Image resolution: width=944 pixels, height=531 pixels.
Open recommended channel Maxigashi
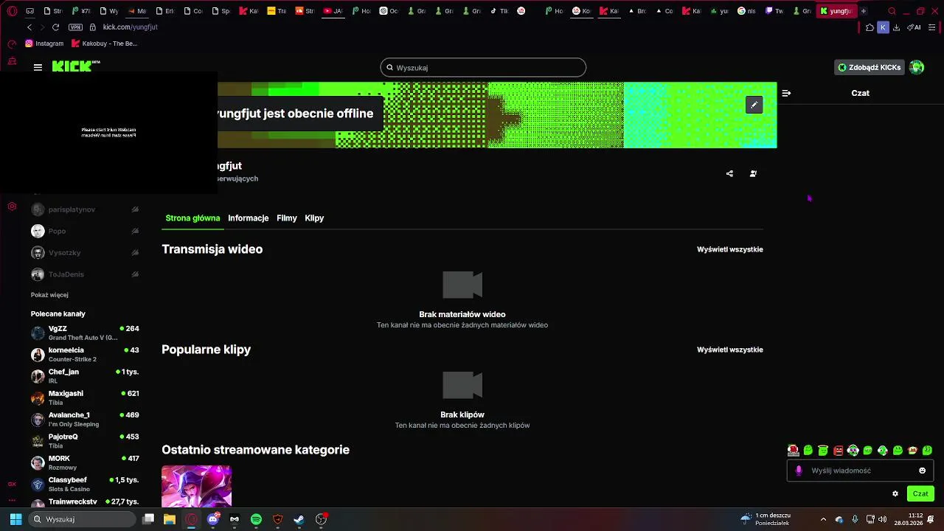coord(85,398)
